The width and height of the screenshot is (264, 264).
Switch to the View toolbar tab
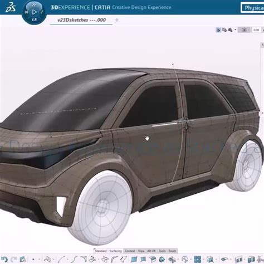point(141,251)
